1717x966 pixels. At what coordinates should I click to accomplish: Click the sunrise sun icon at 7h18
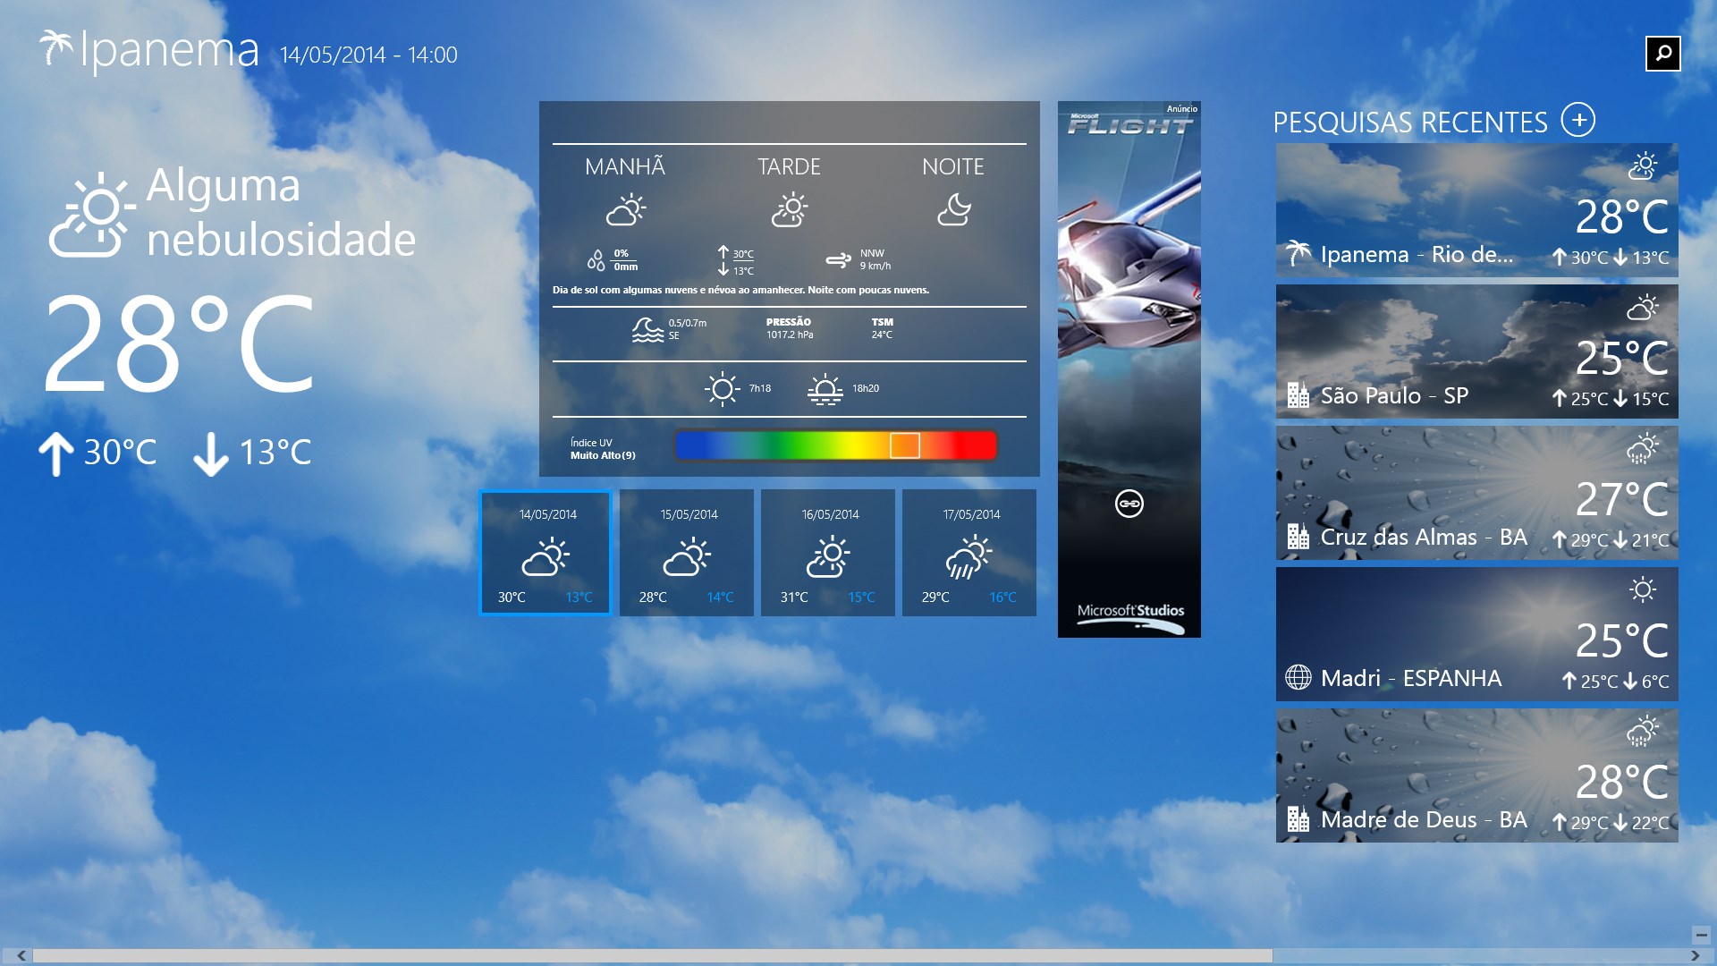coord(723,389)
